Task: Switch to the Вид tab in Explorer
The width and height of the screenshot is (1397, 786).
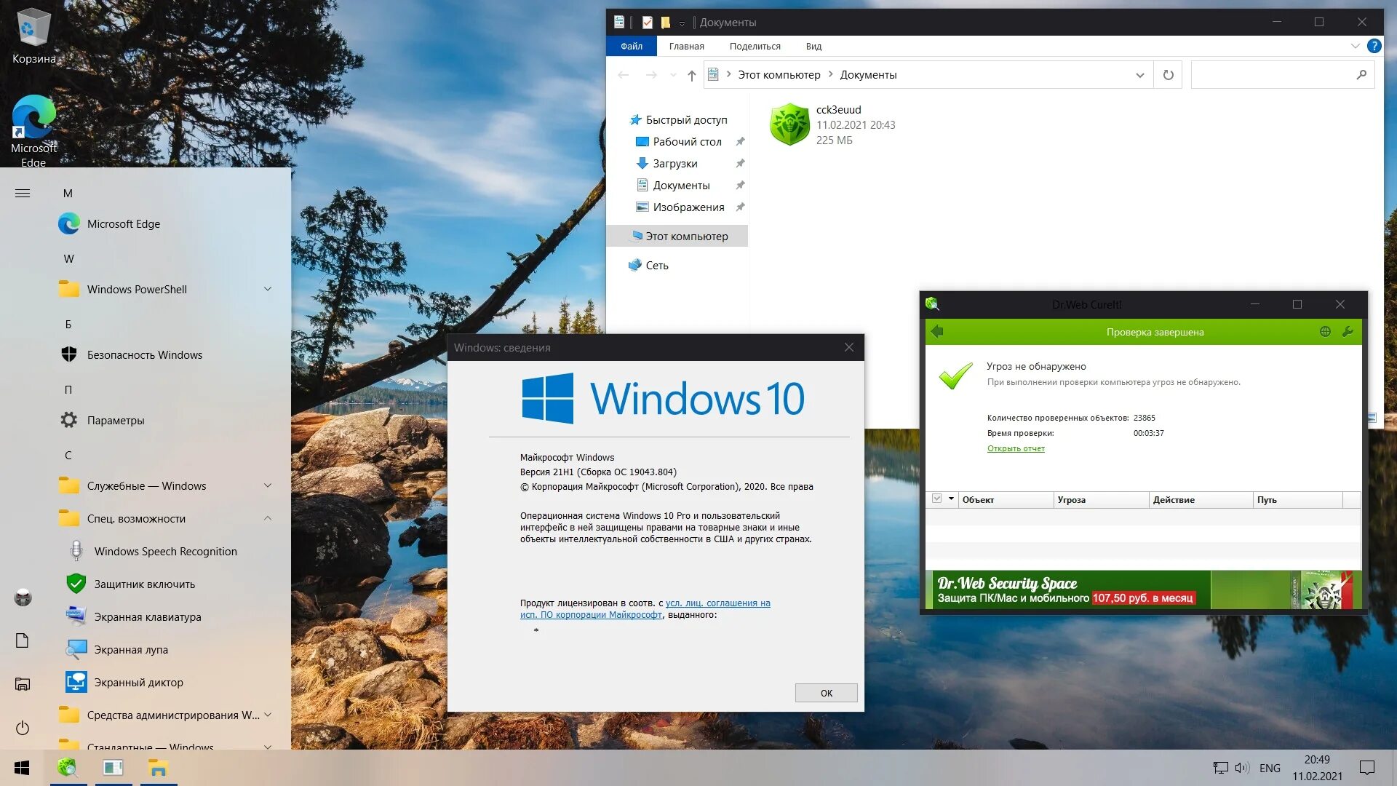Action: (x=813, y=46)
